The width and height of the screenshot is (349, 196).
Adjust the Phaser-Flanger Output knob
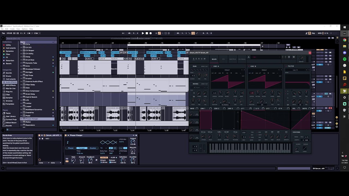133,142
